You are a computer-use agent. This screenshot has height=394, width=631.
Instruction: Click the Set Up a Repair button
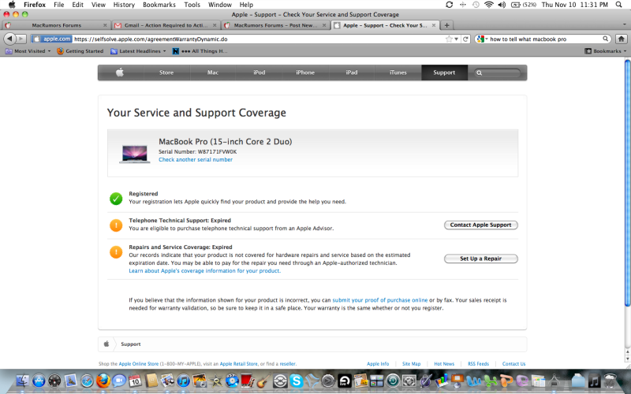point(481,258)
